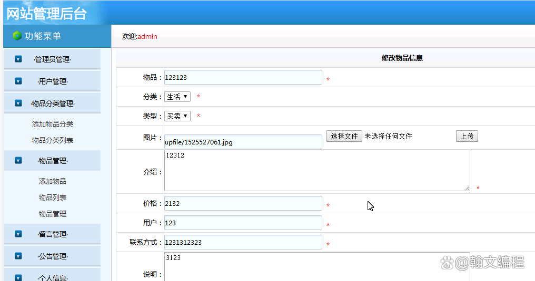Click the green cube icon beside 功能菜单

17,36
